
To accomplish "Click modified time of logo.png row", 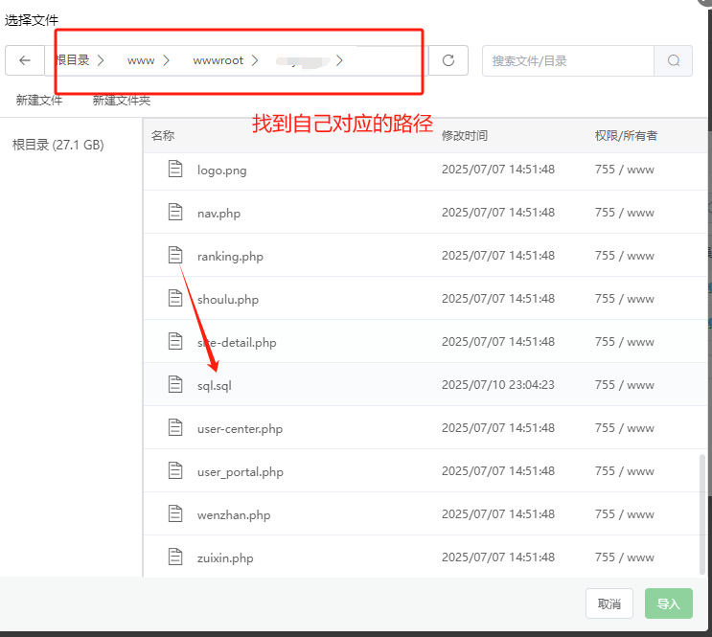I will tap(498, 169).
